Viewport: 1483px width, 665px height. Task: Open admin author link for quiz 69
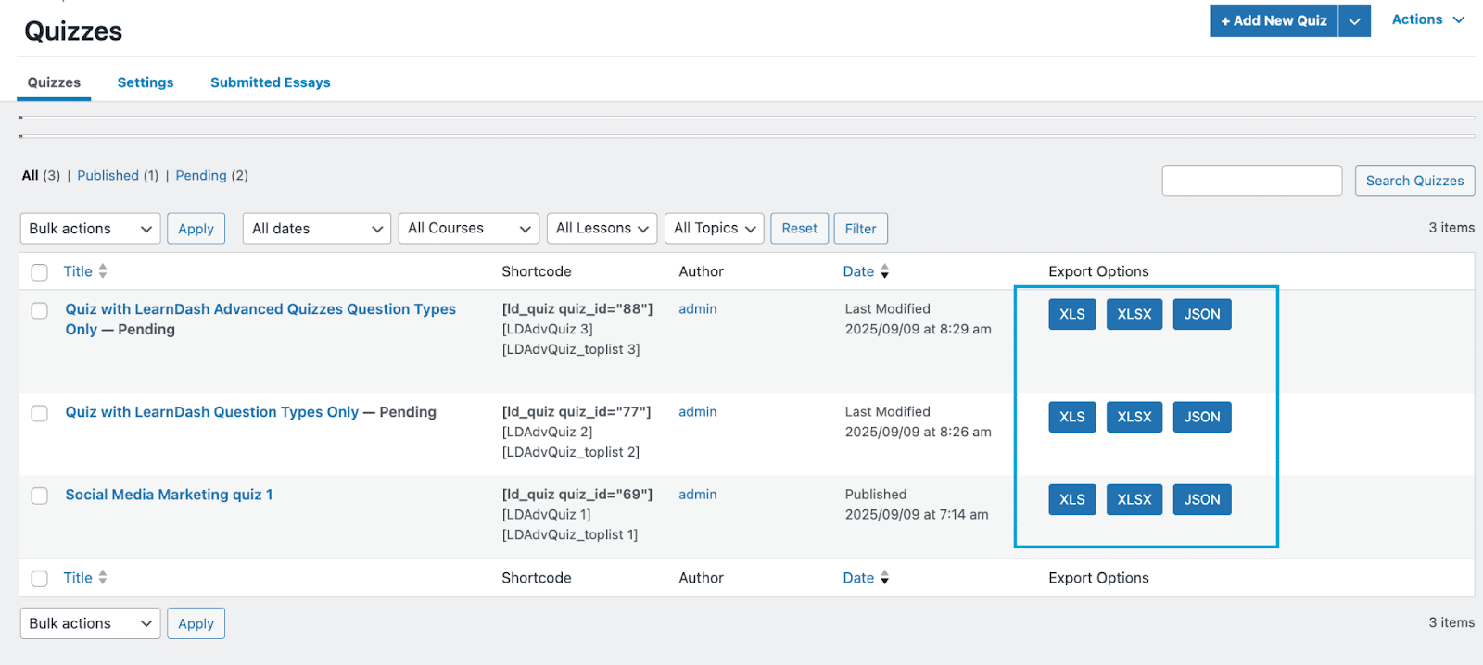pyautogui.click(x=698, y=495)
